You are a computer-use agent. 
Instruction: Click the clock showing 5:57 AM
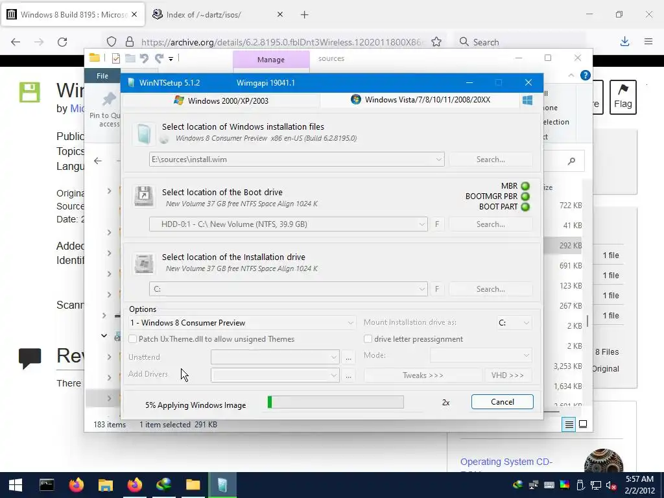(x=639, y=479)
